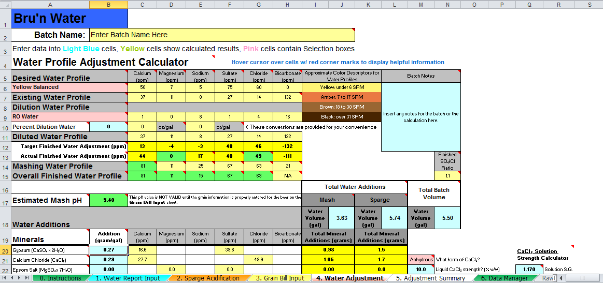
Task: Select Calcium Chloride addition 0.29 cell
Action: 108,260
